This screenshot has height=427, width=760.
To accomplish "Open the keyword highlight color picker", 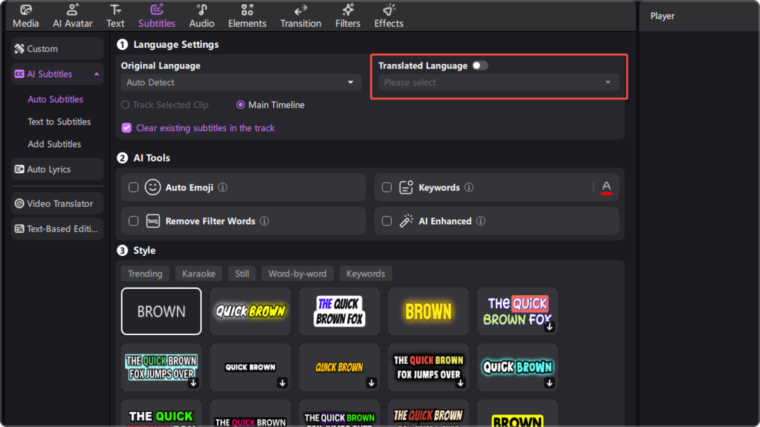I will (606, 187).
